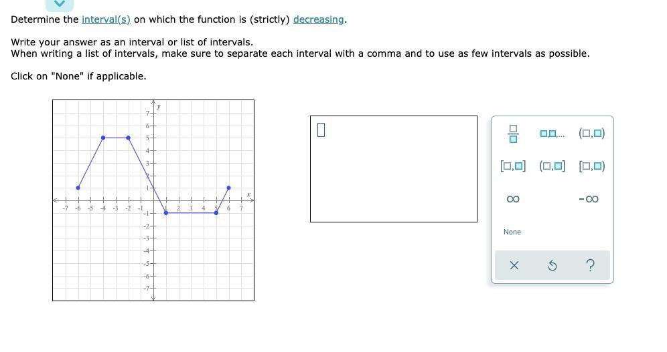Viewport: 667px width, 352px height.
Task: Insert open interval with parentheses
Action: (592, 133)
